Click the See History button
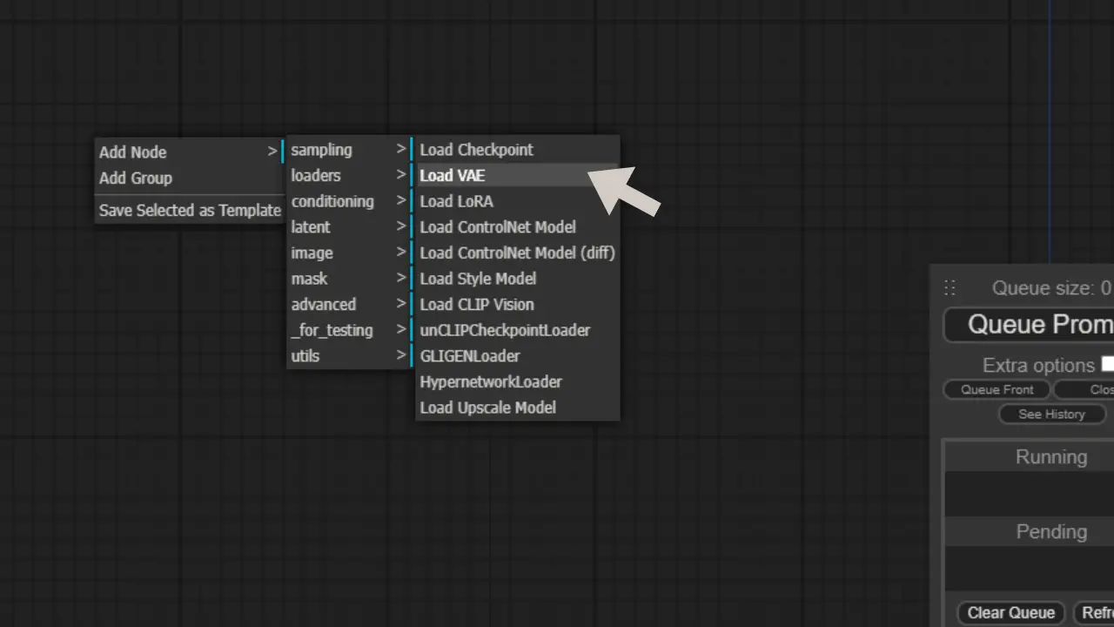 coord(1052,414)
